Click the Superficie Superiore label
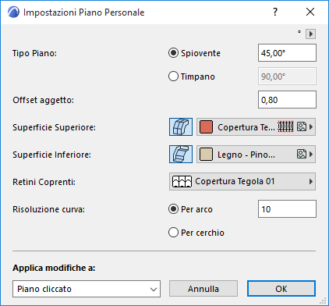 click(54, 127)
